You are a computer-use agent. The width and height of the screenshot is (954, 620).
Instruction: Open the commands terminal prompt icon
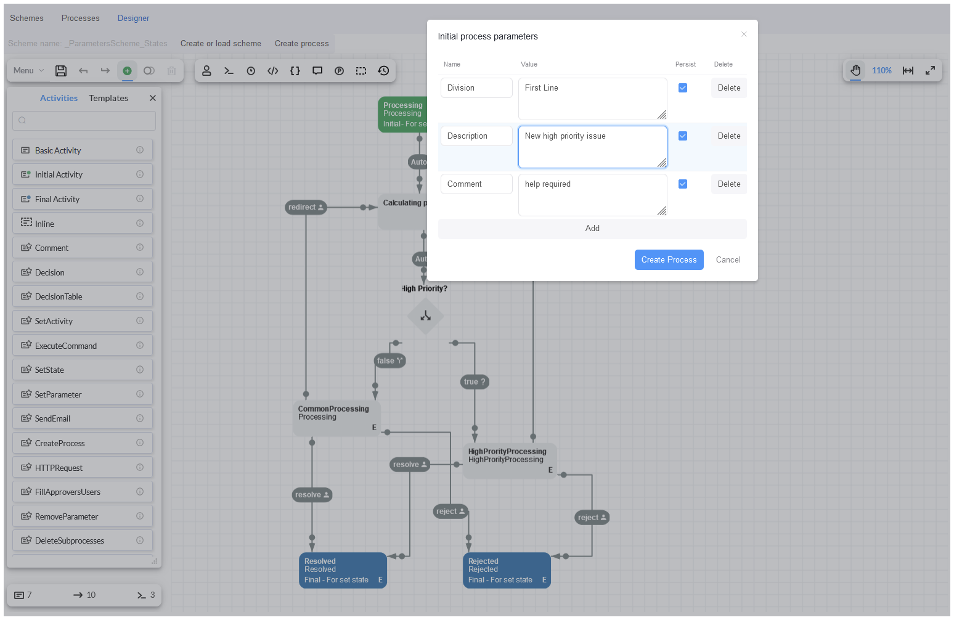coord(229,71)
